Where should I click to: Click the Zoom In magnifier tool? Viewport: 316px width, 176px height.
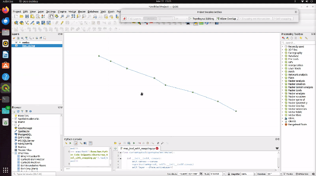pyautogui.click(x=62, y=17)
